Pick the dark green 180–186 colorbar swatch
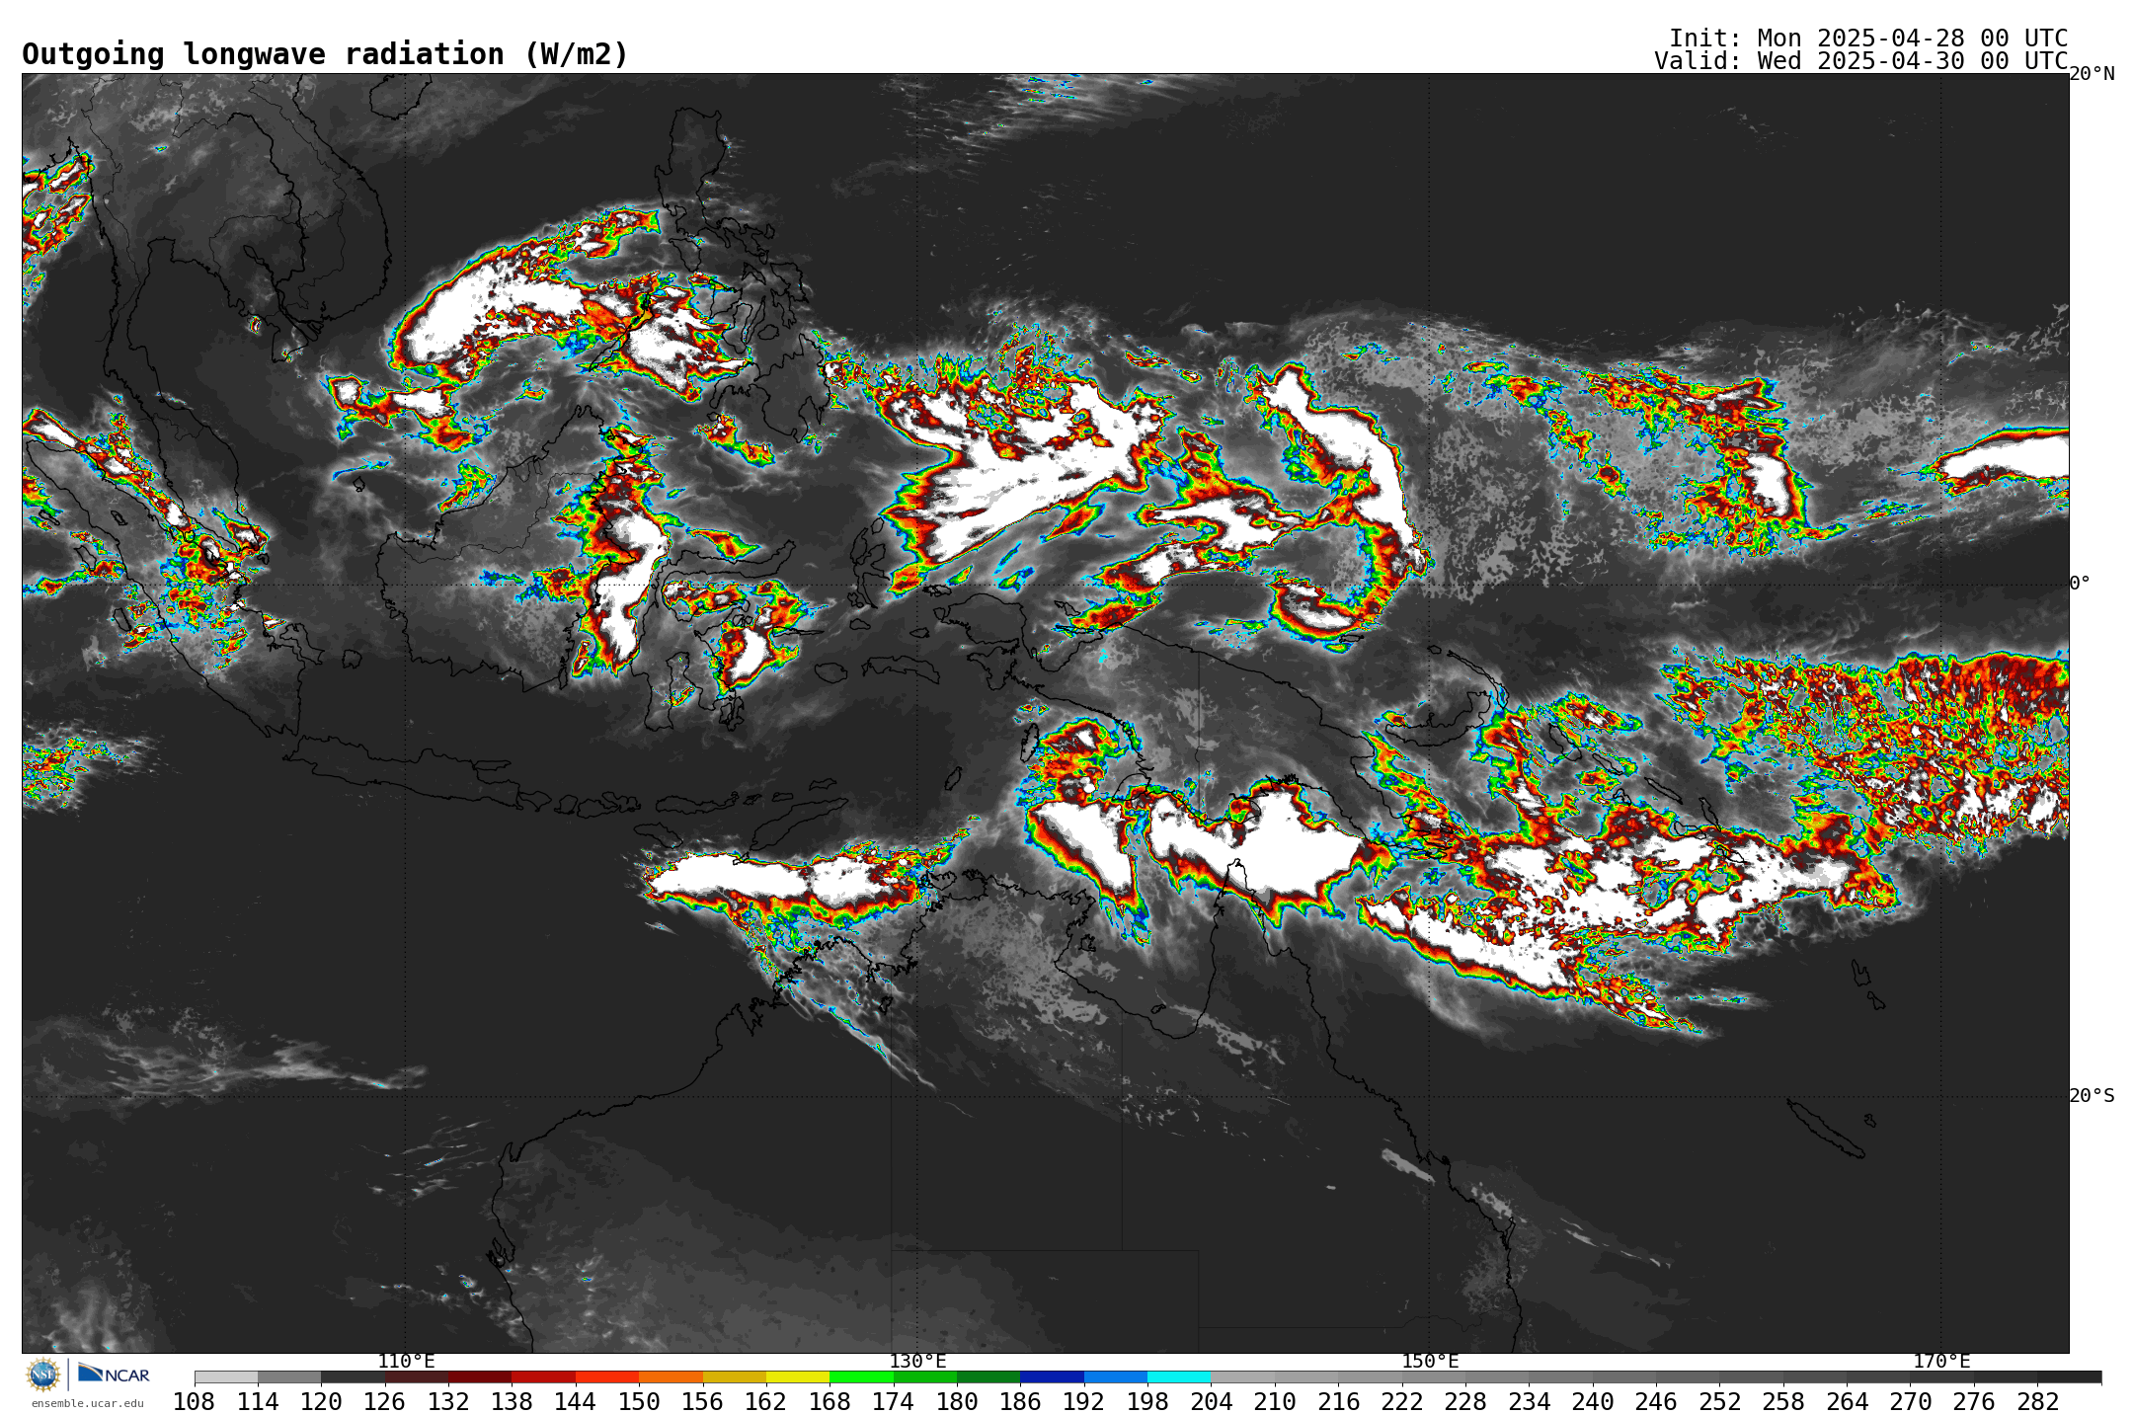This screenshot has width=2133, height=1415. (x=988, y=1376)
